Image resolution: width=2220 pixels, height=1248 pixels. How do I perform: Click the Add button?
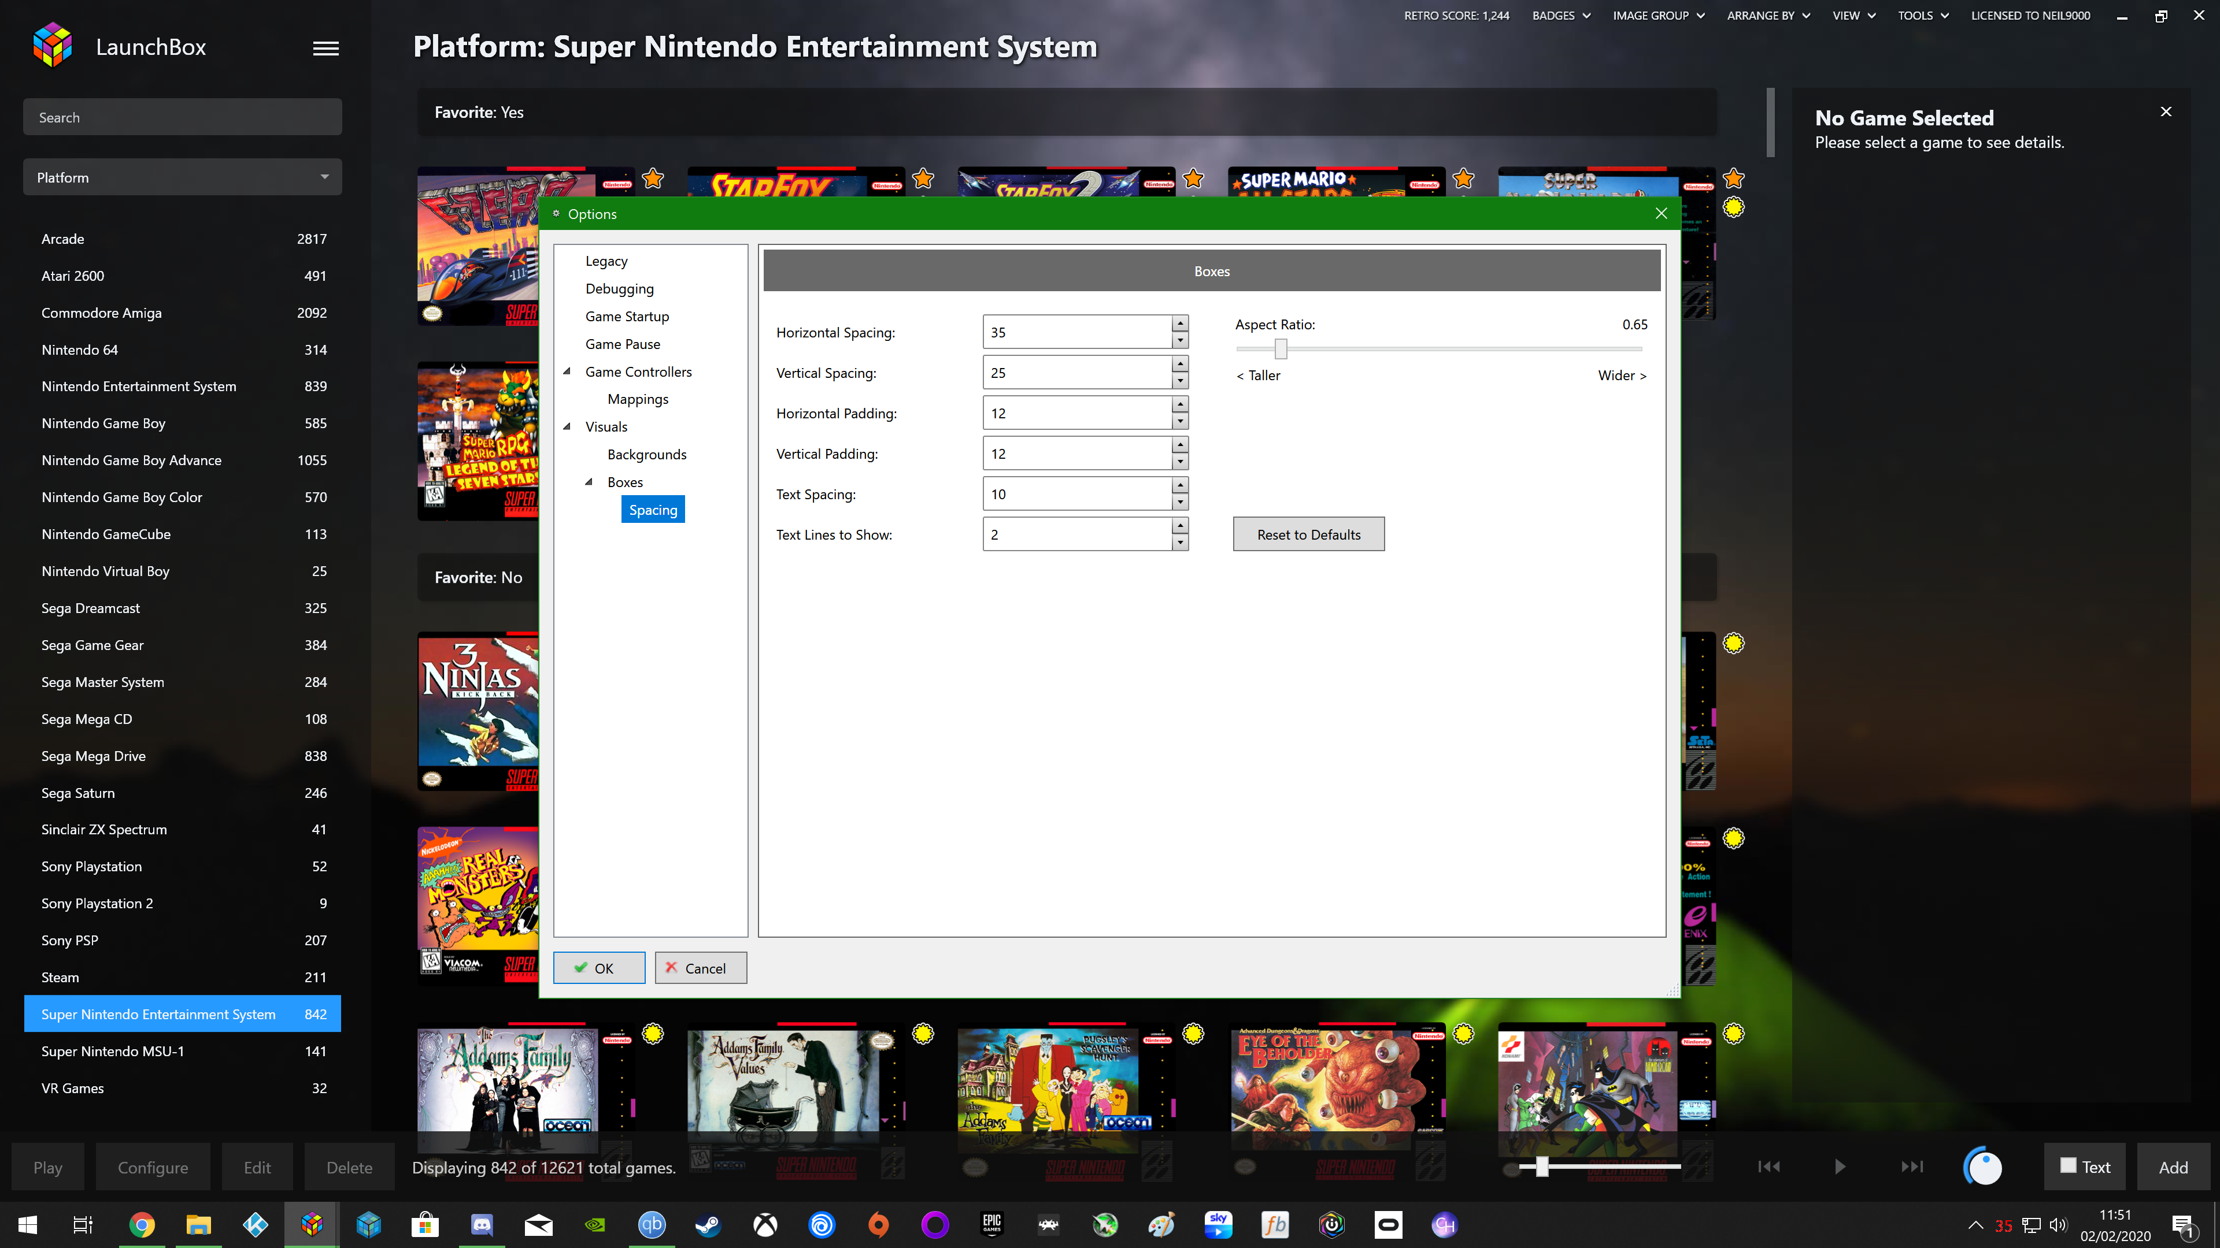click(2174, 1167)
